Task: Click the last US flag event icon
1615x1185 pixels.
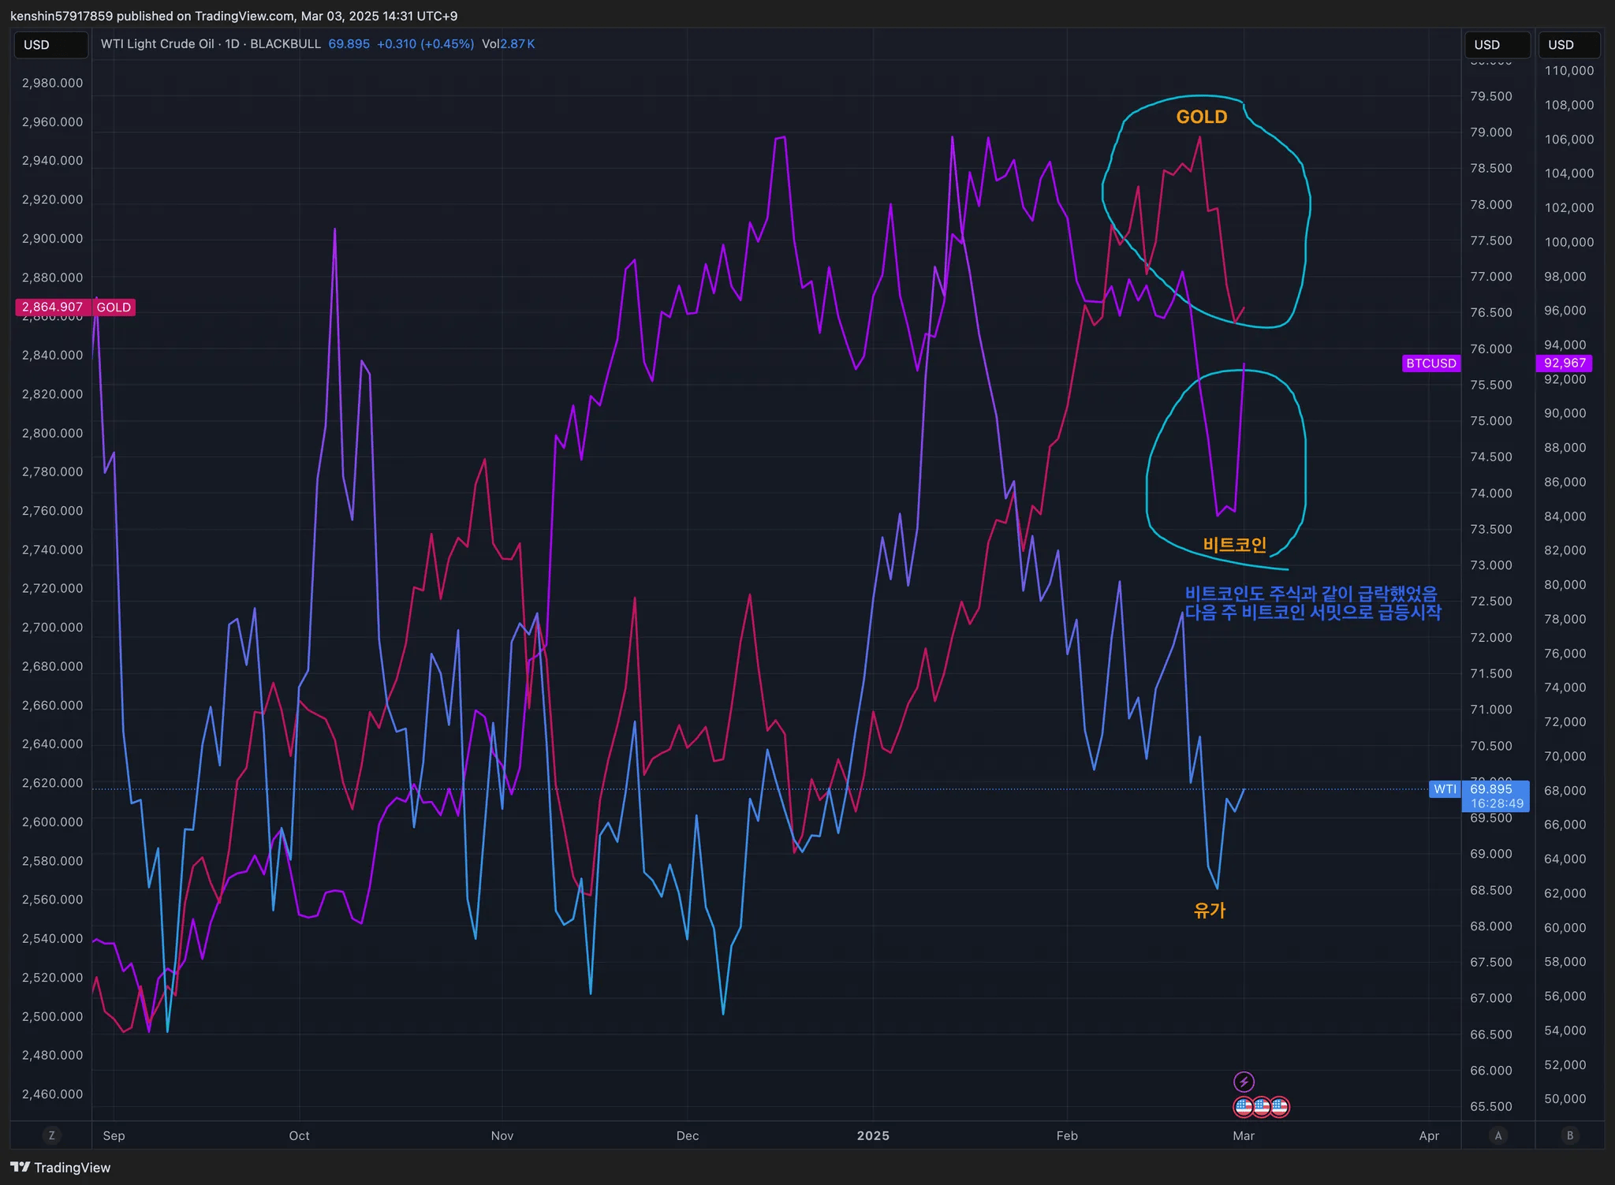Action: pyautogui.click(x=1279, y=1107)
